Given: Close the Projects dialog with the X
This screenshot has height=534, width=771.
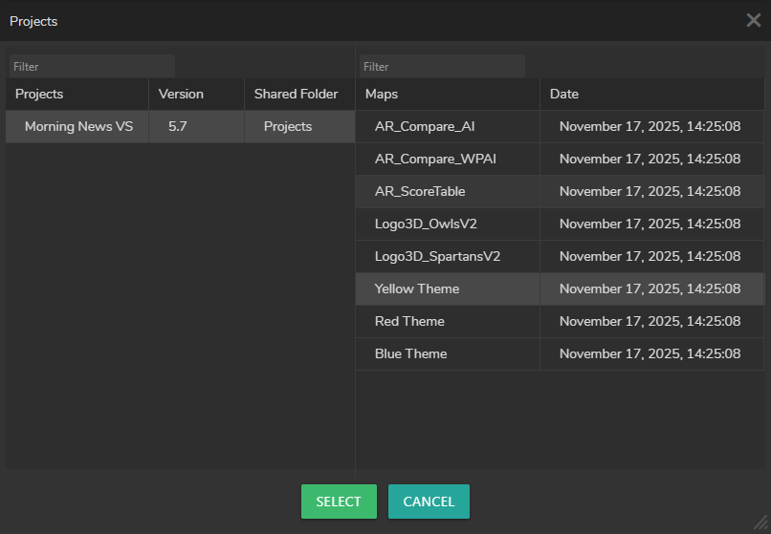Looking at the screenshot, I should pos(753,20).
